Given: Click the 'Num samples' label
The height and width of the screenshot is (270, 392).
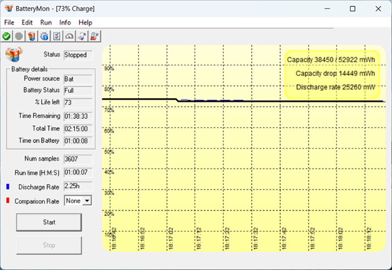Looking at the screenshot, I should click(x=42, y=159).
